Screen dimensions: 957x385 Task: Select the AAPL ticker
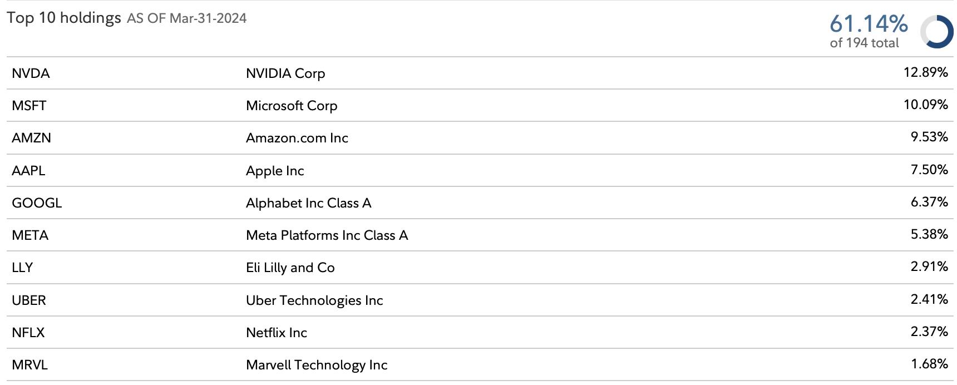(x=28, y=171)
